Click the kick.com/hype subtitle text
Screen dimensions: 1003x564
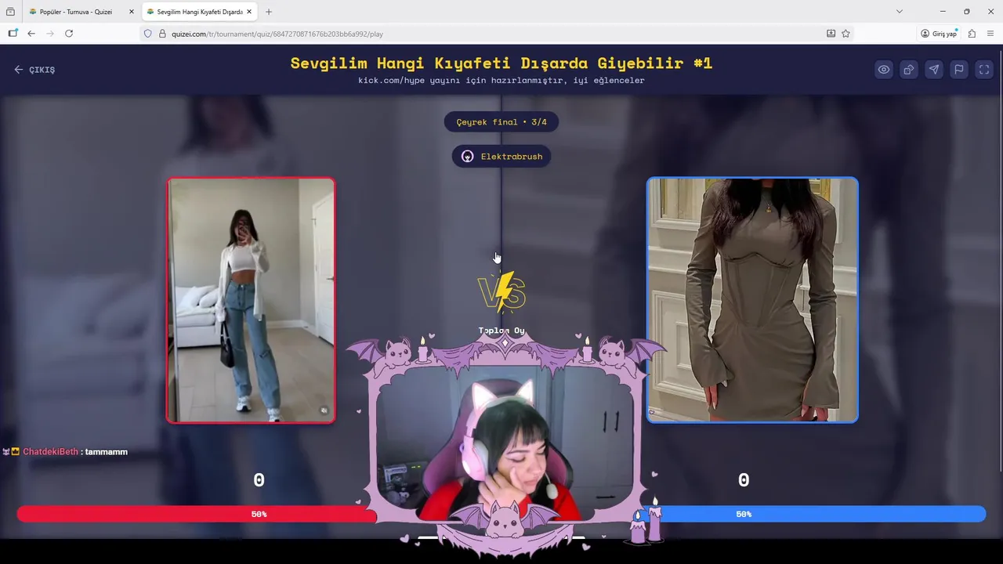pos(501,81)
